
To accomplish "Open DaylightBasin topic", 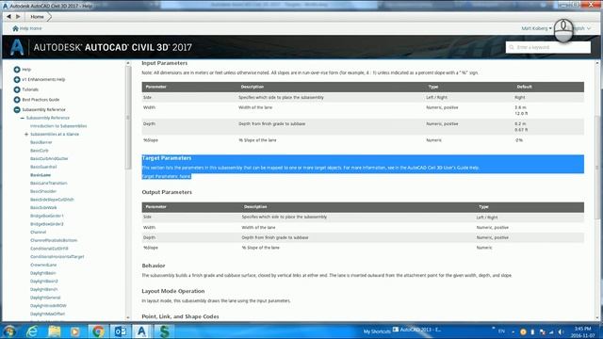I will [42, 273].
